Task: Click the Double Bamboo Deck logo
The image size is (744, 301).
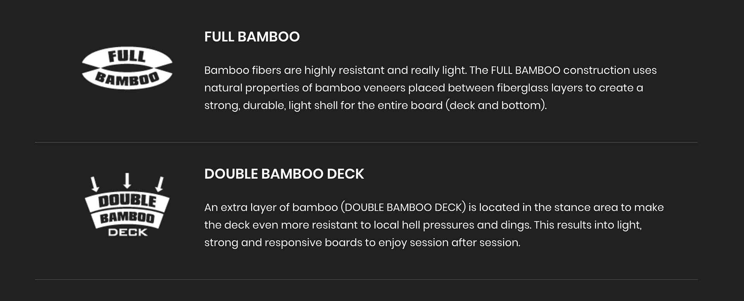Action: pos(127,205)
